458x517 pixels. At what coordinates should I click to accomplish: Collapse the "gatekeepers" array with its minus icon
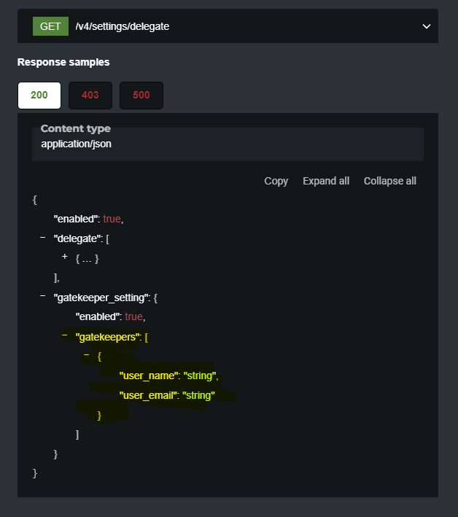65,336
